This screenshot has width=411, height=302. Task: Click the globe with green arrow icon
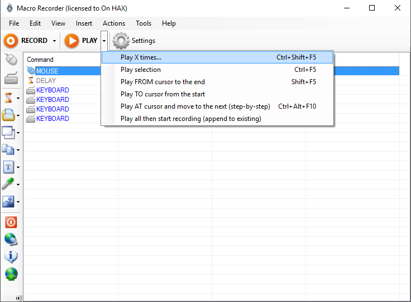[11, 274]
